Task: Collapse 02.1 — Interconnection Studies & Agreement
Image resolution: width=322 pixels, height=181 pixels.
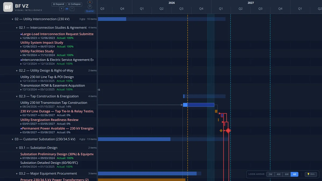Action: tap(17, 28)
